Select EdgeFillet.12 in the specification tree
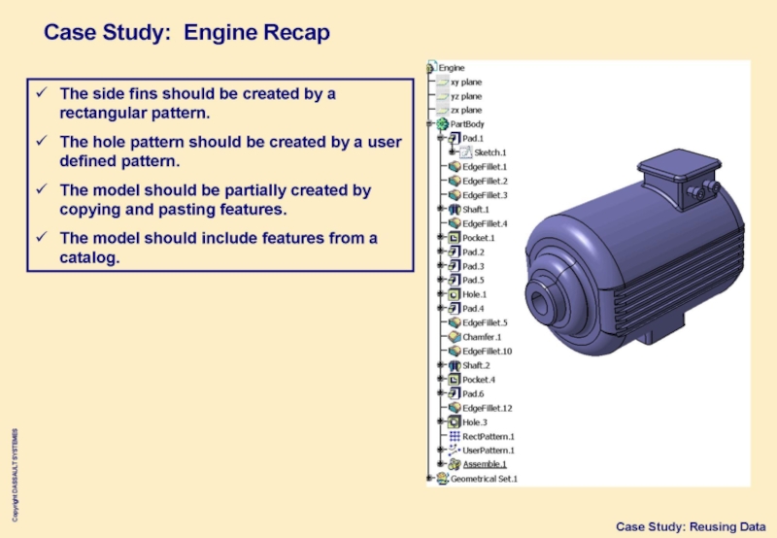 487,408
